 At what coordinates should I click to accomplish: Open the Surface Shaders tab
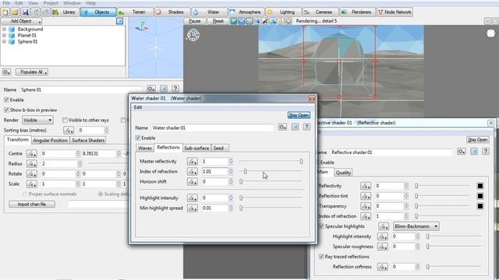[x=88, y=140]
